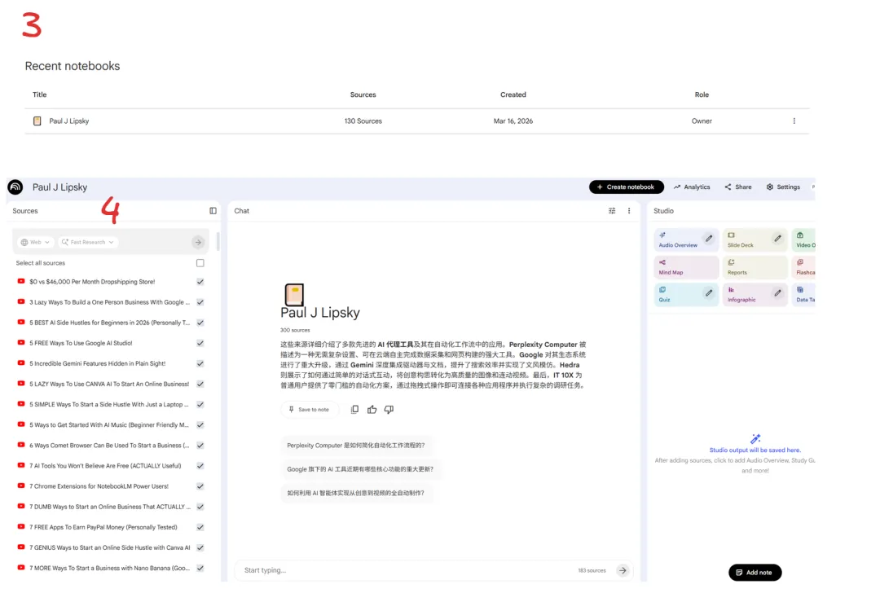Viewport: 880px width, 602px height.
Task: Click the 'Mar 16, 2026' created date cell
Action: tap(513, 121)
